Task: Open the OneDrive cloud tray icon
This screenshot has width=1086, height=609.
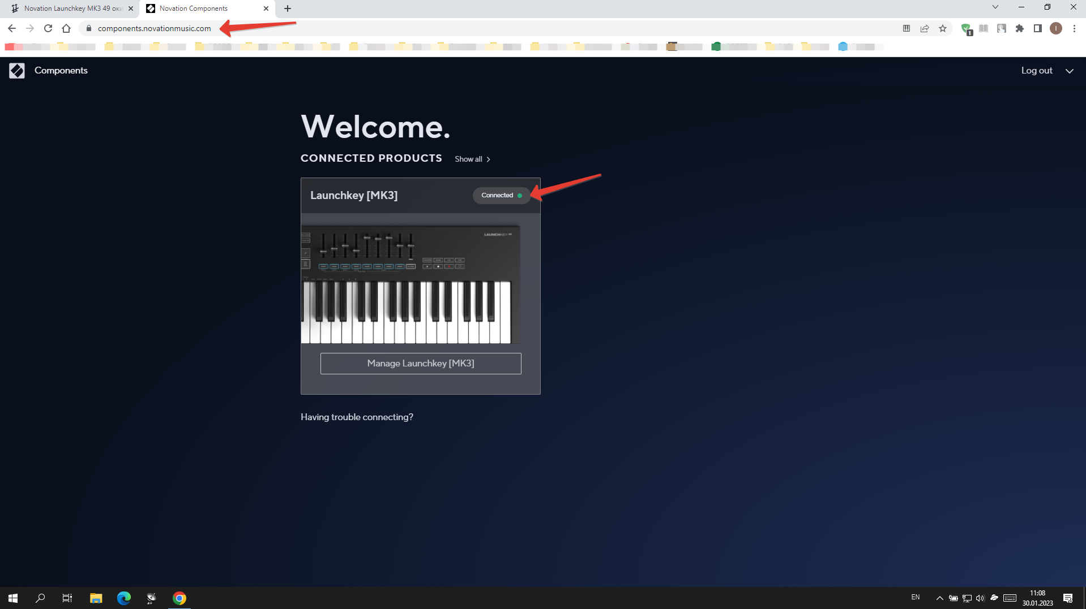Action: (994, 598)
